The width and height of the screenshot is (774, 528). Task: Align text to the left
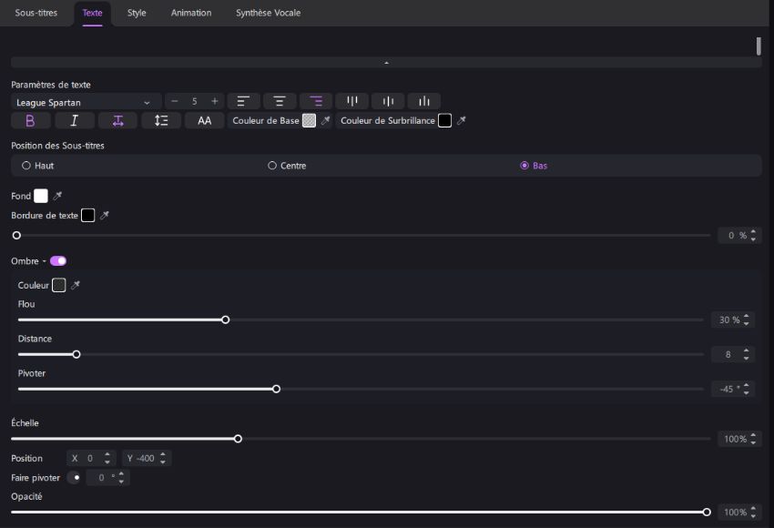[243, 101]
